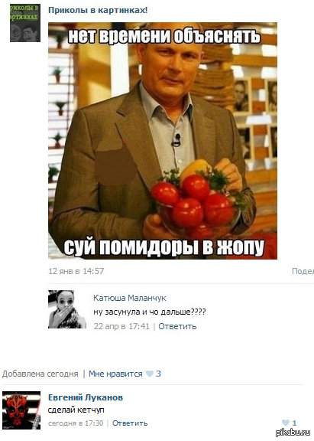The width and height of the screenshot is (314, 441).
Task: Click the pikabu.ru watermark
Action: (293, 433)
